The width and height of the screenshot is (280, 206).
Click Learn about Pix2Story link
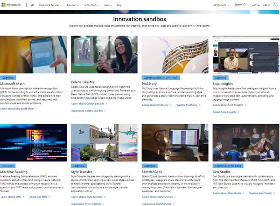(x=157, y=105)
